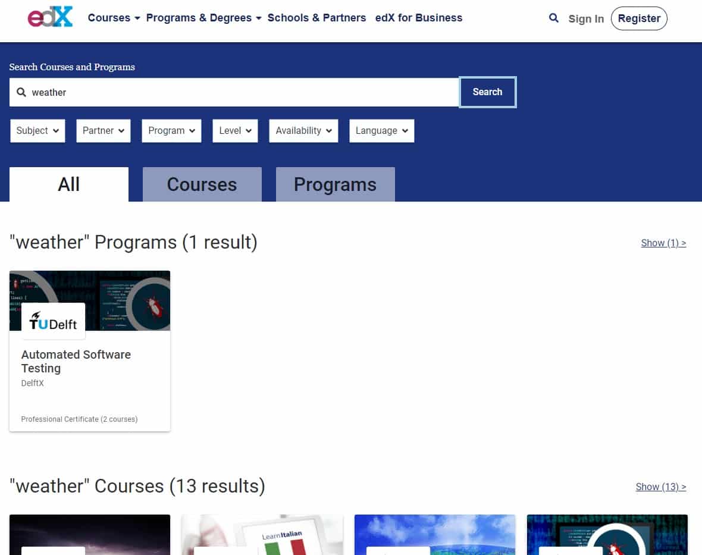Expand the Language filter dropdown
Viewport: 702px width, 555px height.
pos(381,131)
